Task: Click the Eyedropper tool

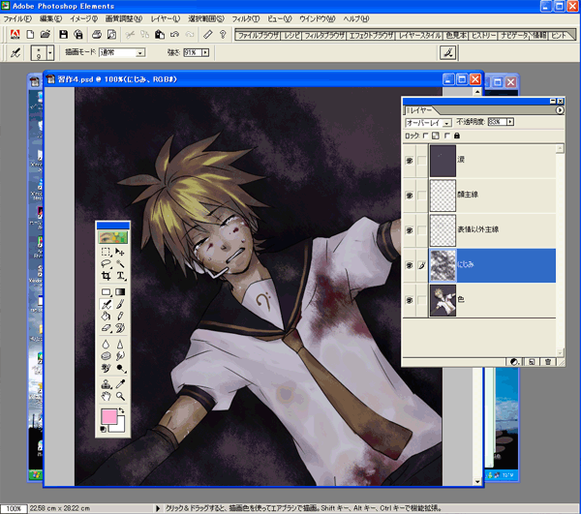Action: (x=121, y=382)
